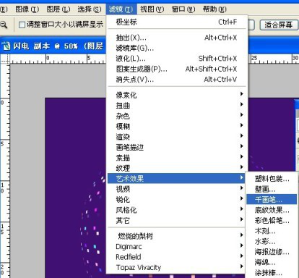Choose 塑料包装... artistic filter
Viewport: 299px width, 278px height.
pos(272,179)
